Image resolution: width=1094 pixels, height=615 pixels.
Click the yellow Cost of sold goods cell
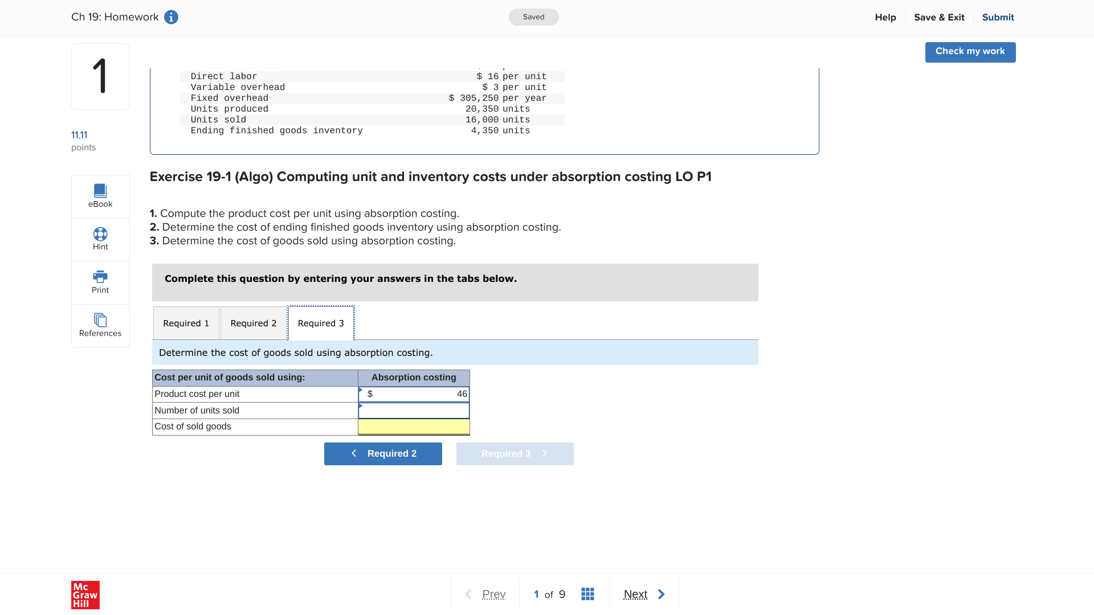[x=414, y=427]
